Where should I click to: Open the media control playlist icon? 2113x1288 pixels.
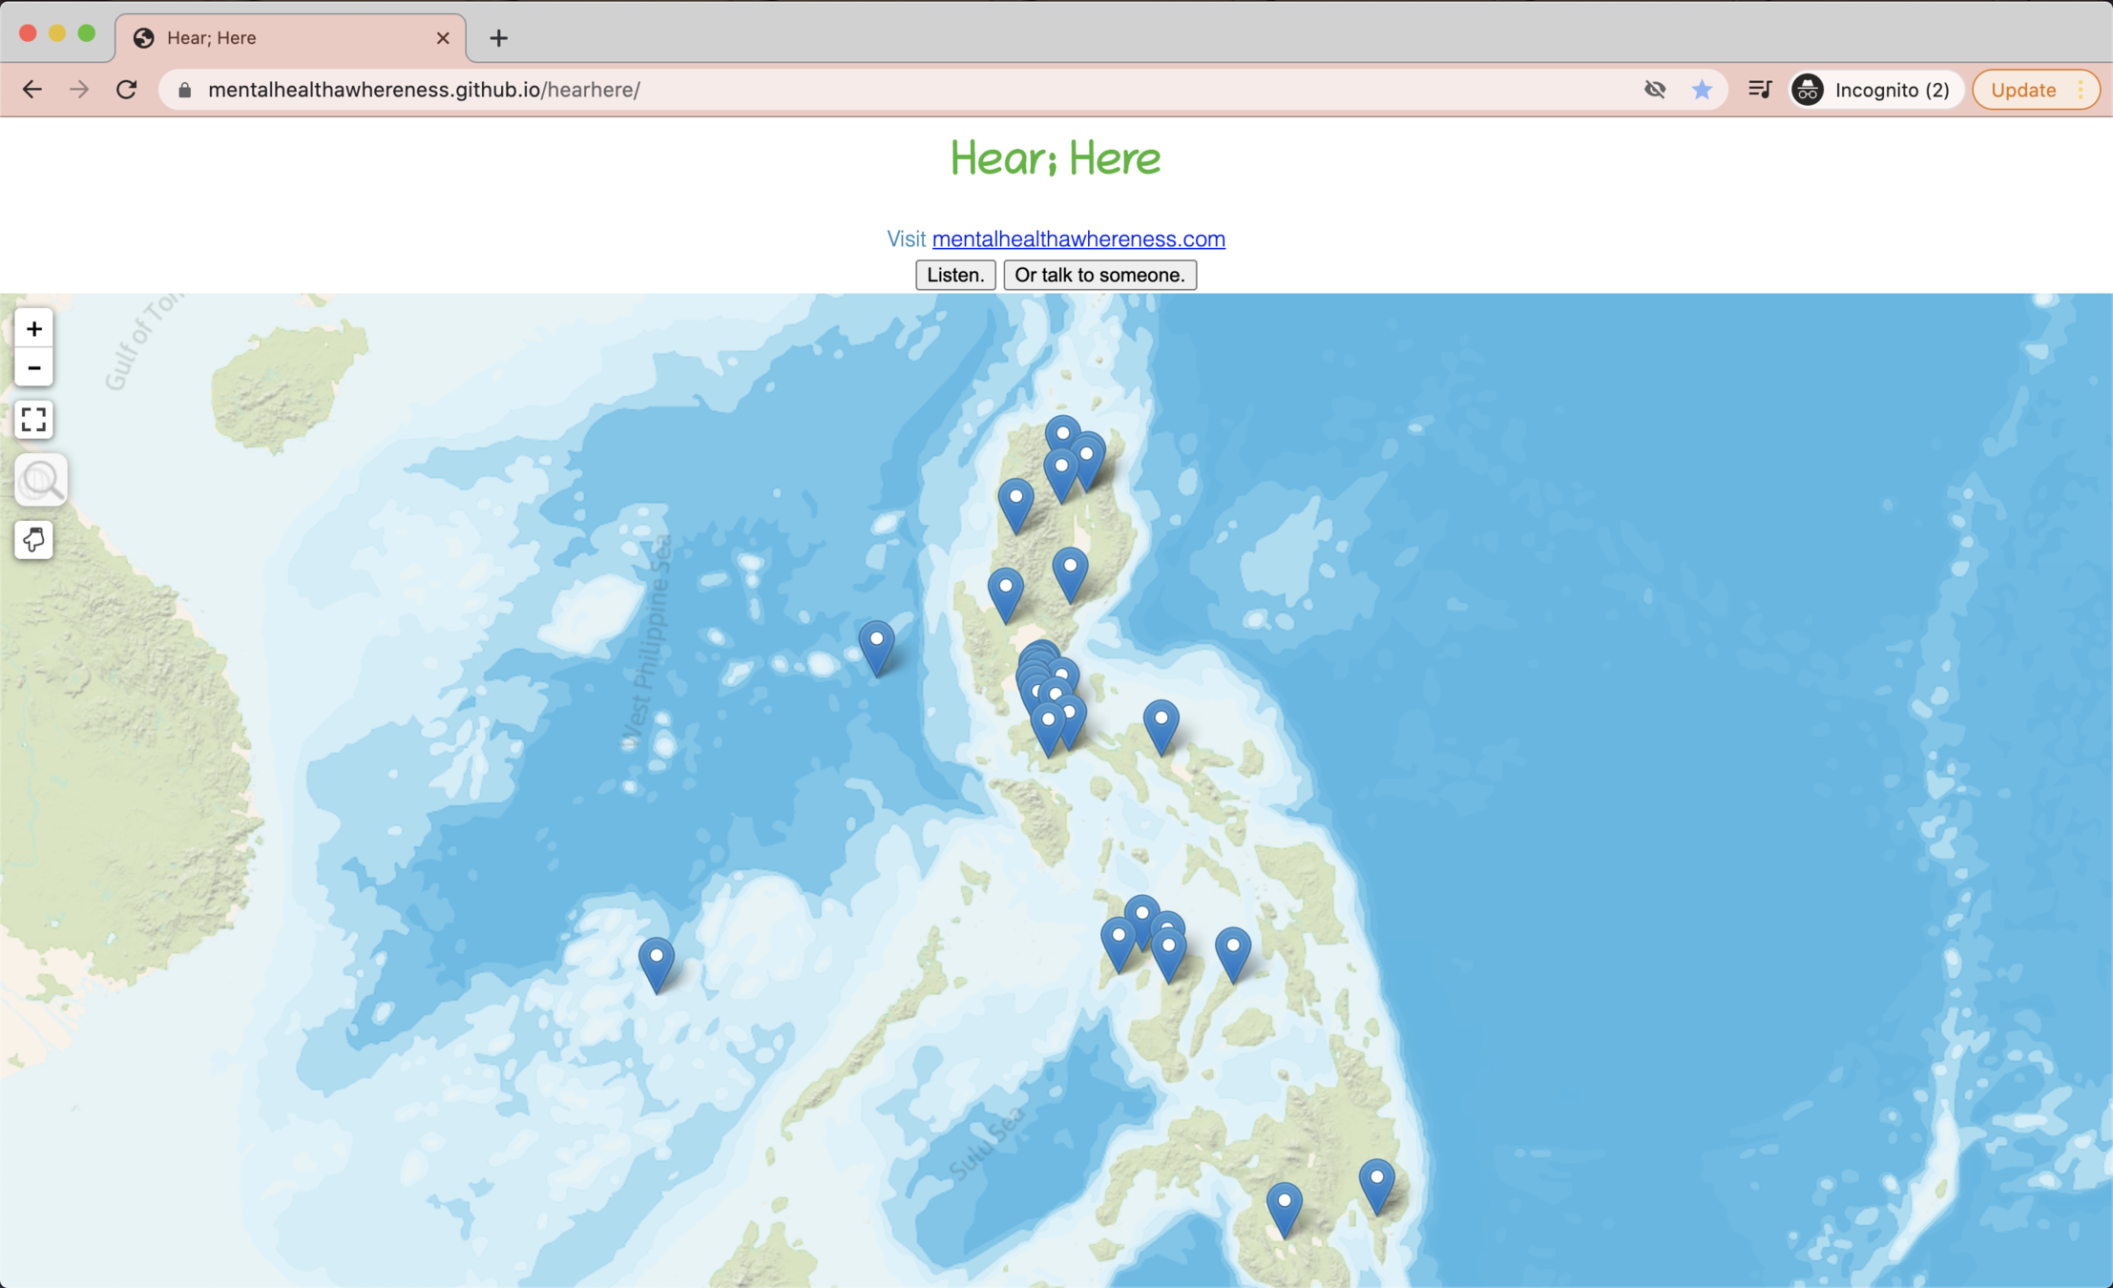1760,90
